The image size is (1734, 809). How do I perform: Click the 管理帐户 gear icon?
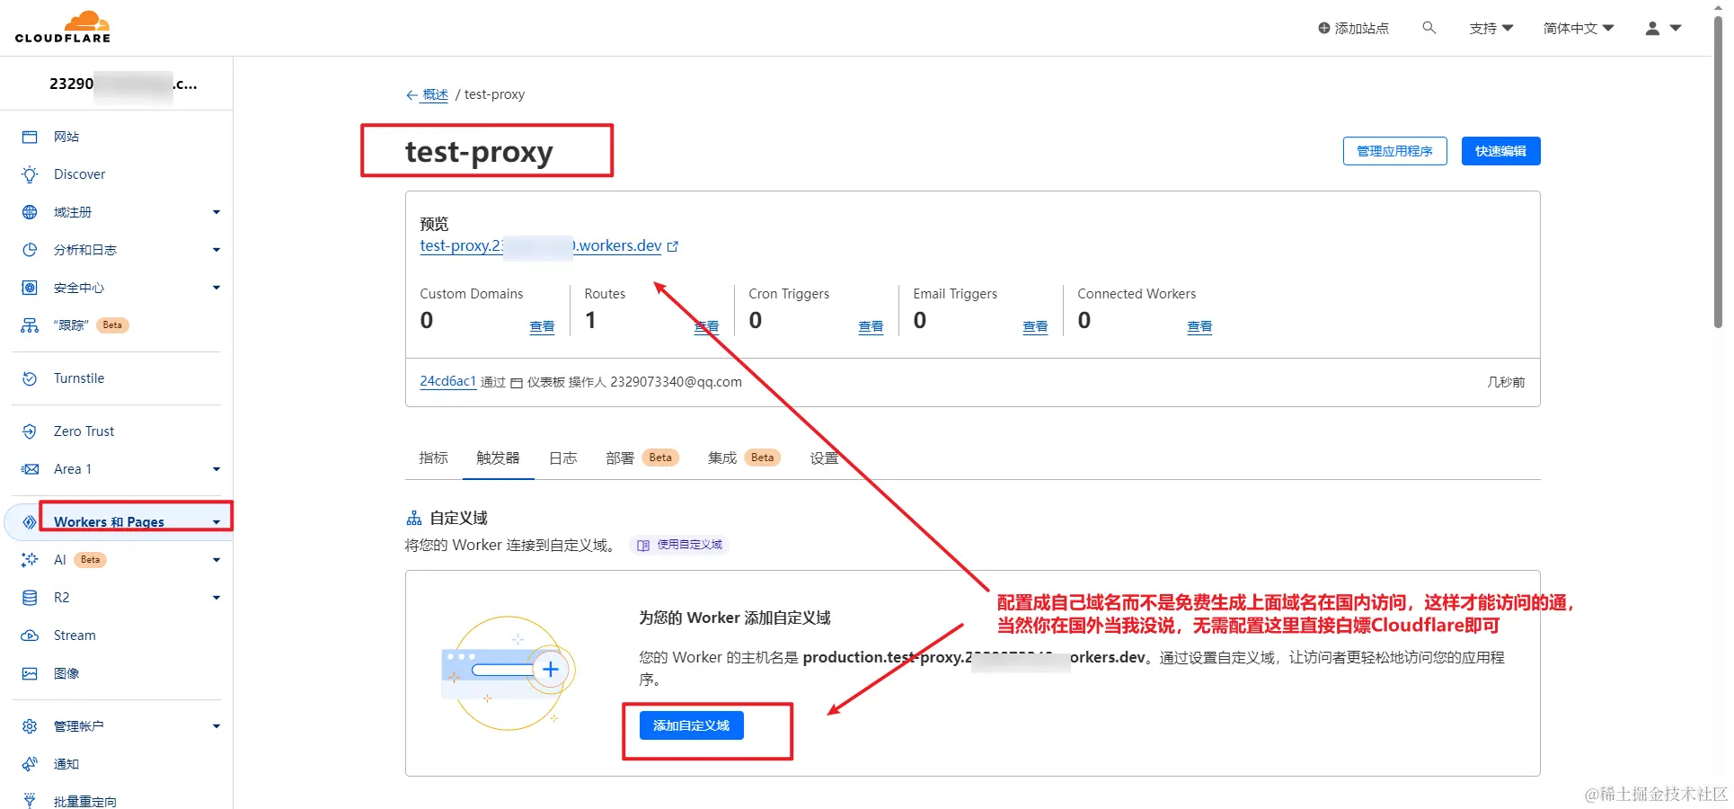[30, 726]
